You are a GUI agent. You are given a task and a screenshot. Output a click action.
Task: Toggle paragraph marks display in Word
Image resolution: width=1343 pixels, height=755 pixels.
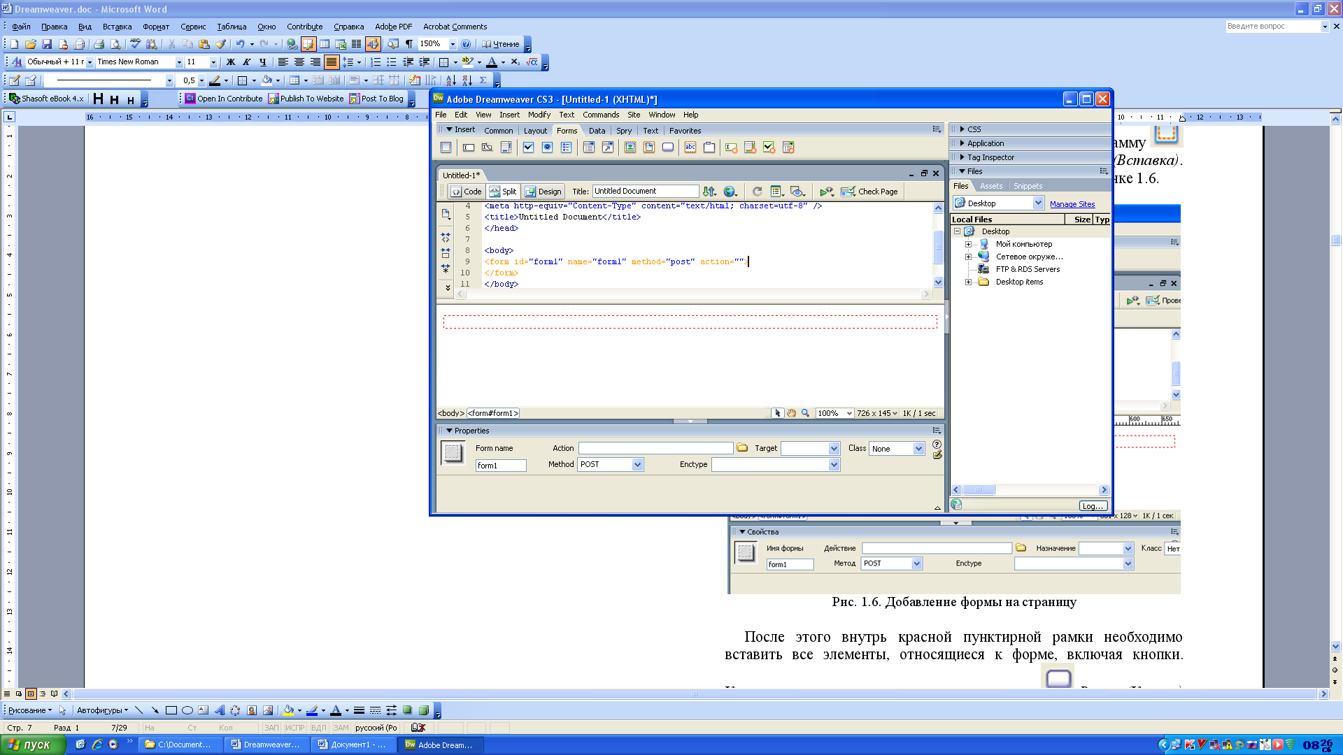coord(409,44)
